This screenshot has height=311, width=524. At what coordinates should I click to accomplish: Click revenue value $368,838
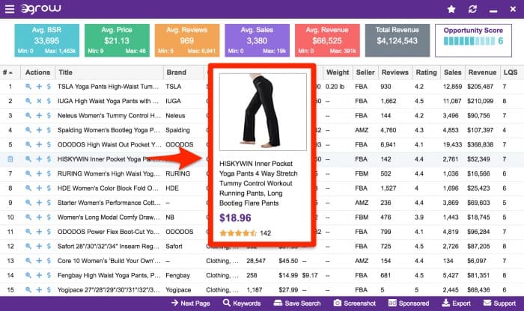tap(481, 144)
